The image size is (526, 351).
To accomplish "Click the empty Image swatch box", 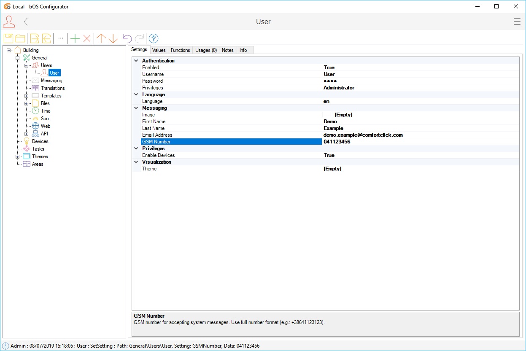I will [x=327, y=115].
